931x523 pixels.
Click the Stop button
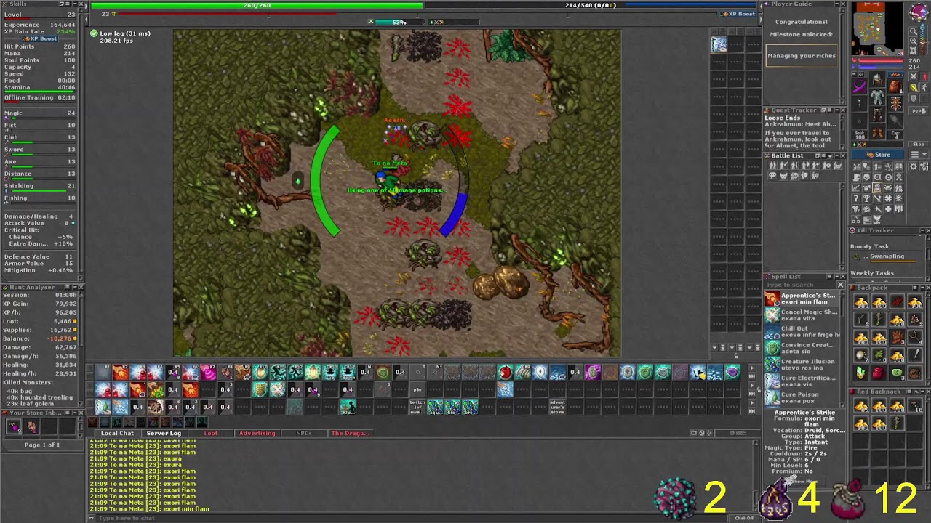point(919,144)
